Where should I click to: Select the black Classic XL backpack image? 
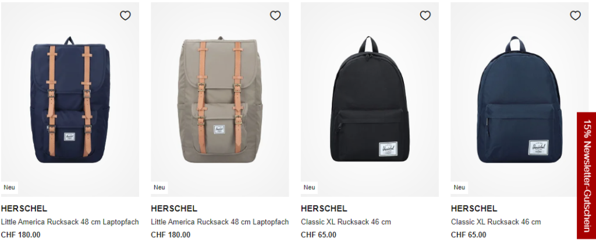(370, 100)
